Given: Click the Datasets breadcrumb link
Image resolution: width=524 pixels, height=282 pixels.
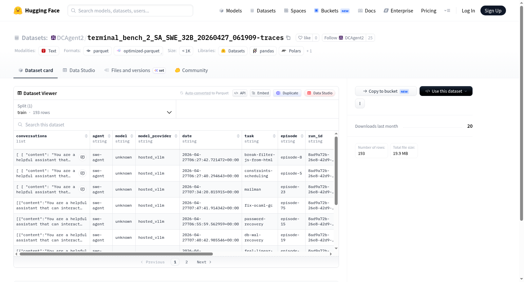Looking at the screenshot, I should [34, 38].
